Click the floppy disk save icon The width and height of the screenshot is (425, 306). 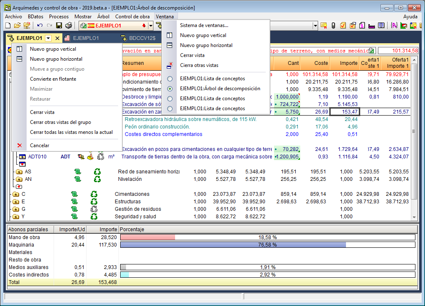59,25
